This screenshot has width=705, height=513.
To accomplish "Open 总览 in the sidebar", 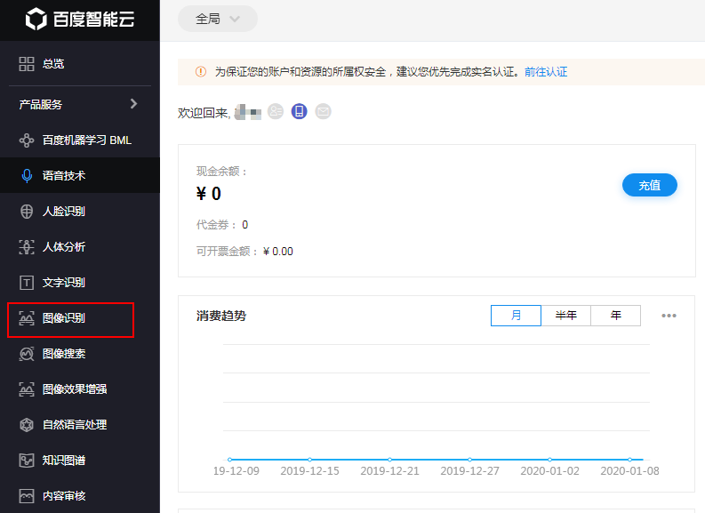I will 80,64.
